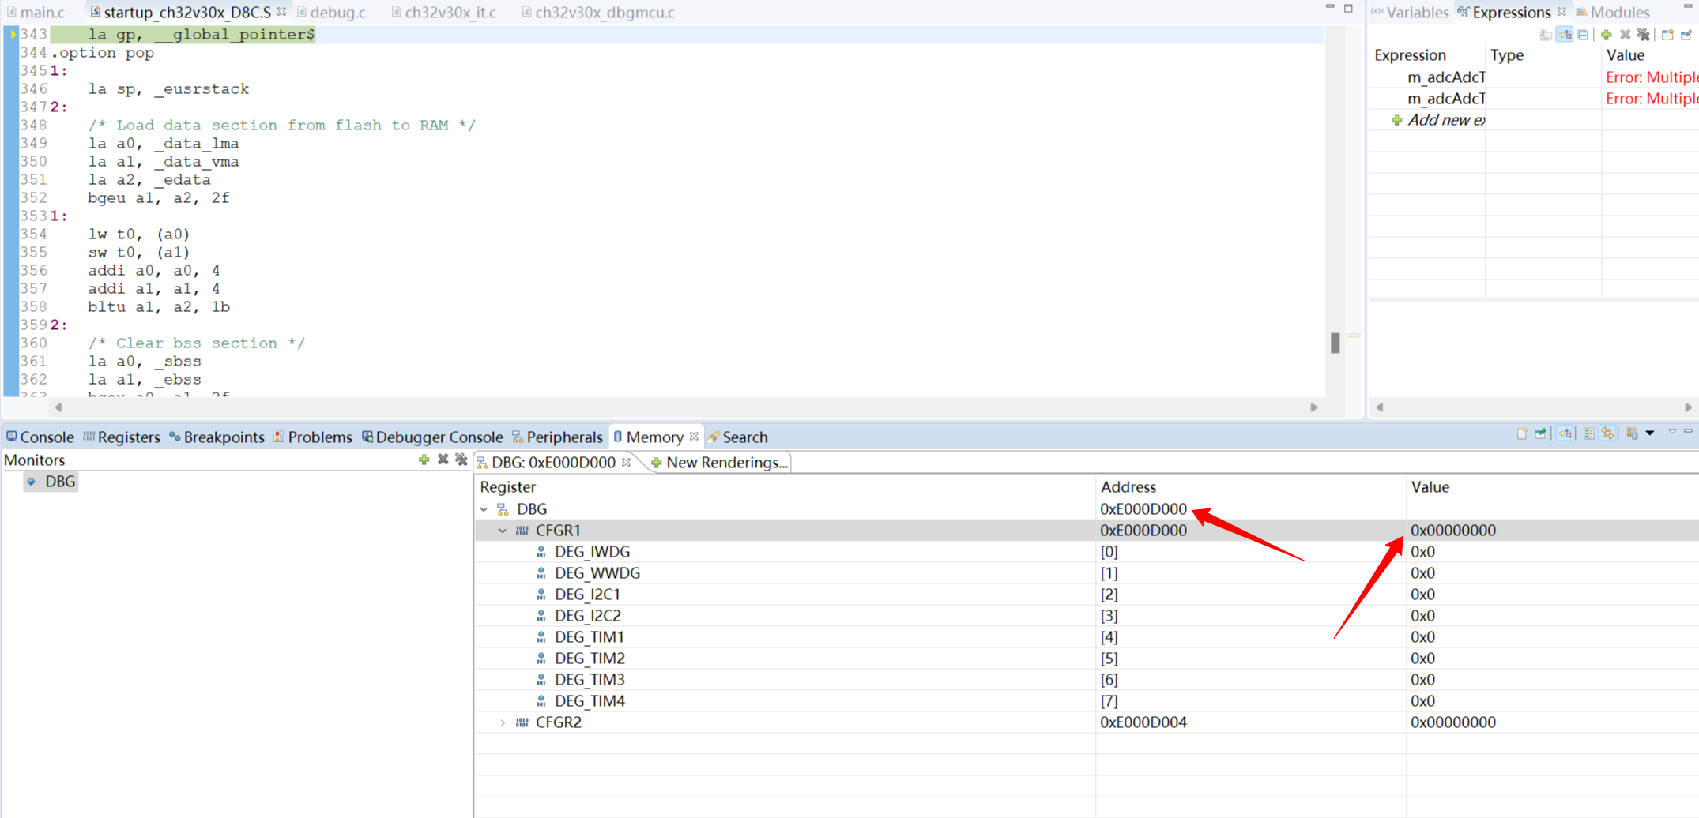Close startup_ch32v30x_D8C.S editor tab
Viewport: 1699px width, 818px height.
point(281,12)
